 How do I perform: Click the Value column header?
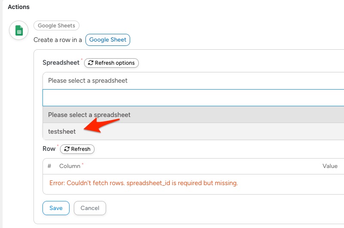click(x=330, y=166)
